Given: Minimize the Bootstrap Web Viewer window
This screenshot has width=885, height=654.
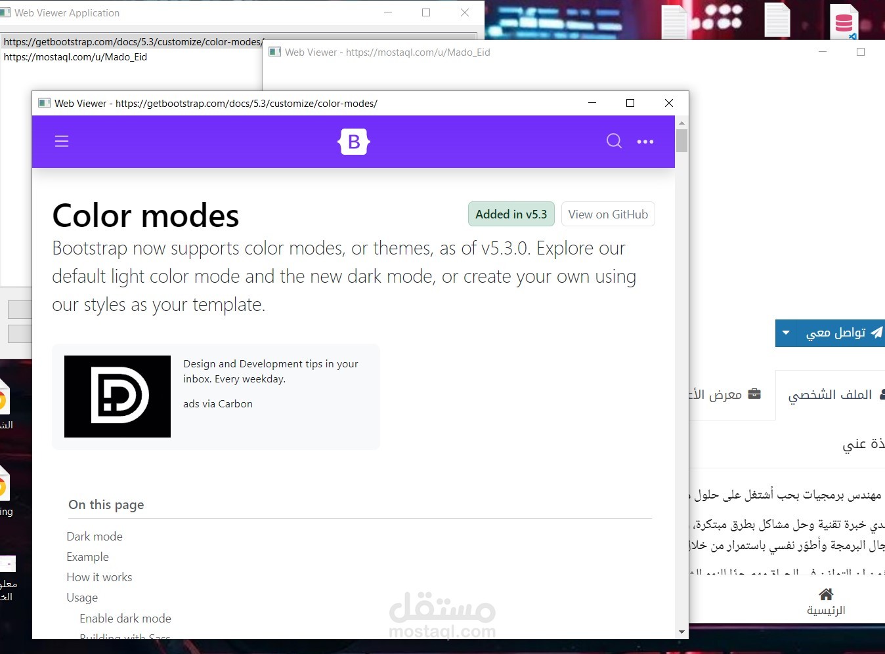Looking at the screenshot, I should (x=592, y=103).
